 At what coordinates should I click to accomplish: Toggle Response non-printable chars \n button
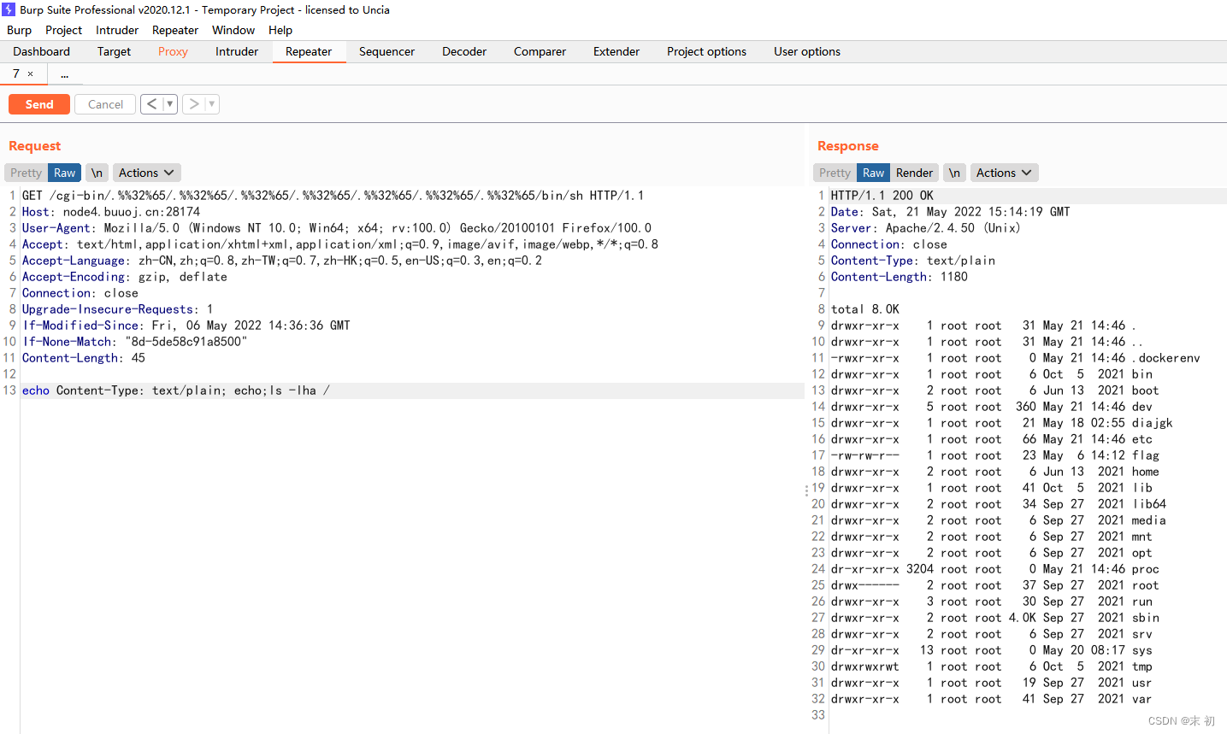point(954,173)
